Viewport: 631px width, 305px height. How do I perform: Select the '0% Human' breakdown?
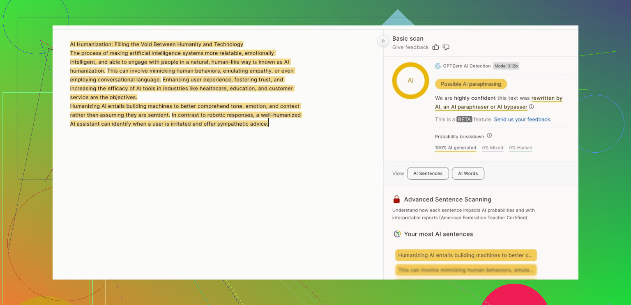[x=520, y=148]
